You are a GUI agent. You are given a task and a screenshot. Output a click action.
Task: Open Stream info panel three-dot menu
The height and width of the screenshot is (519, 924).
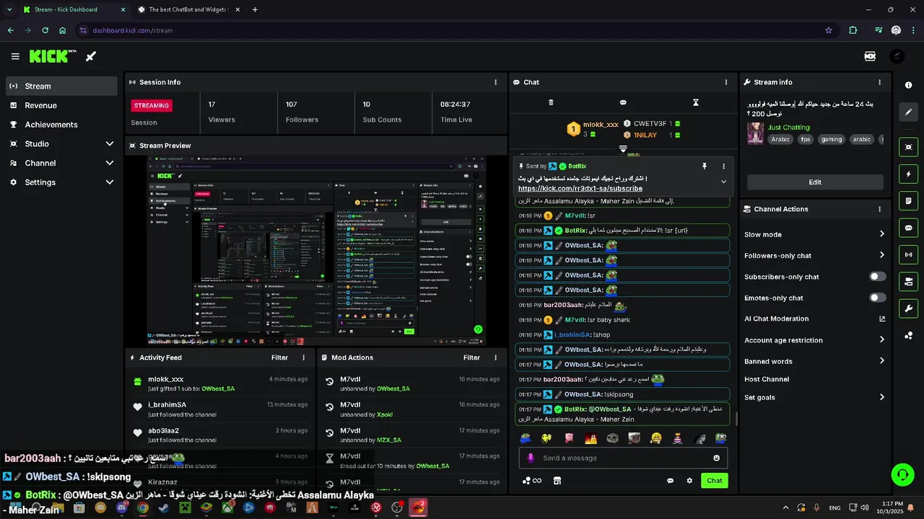[x=879, y=82]
